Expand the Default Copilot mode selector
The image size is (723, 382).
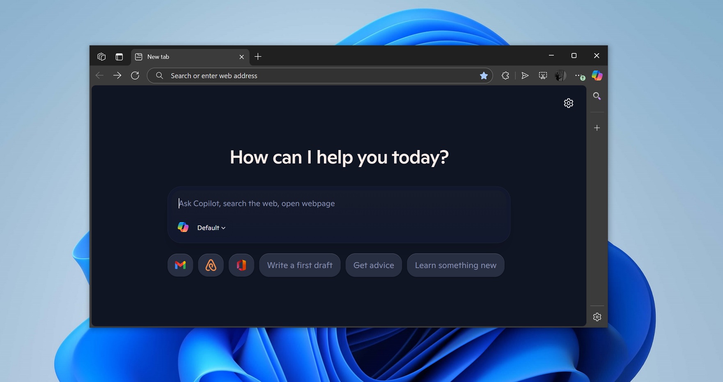[x=210, y=227]
